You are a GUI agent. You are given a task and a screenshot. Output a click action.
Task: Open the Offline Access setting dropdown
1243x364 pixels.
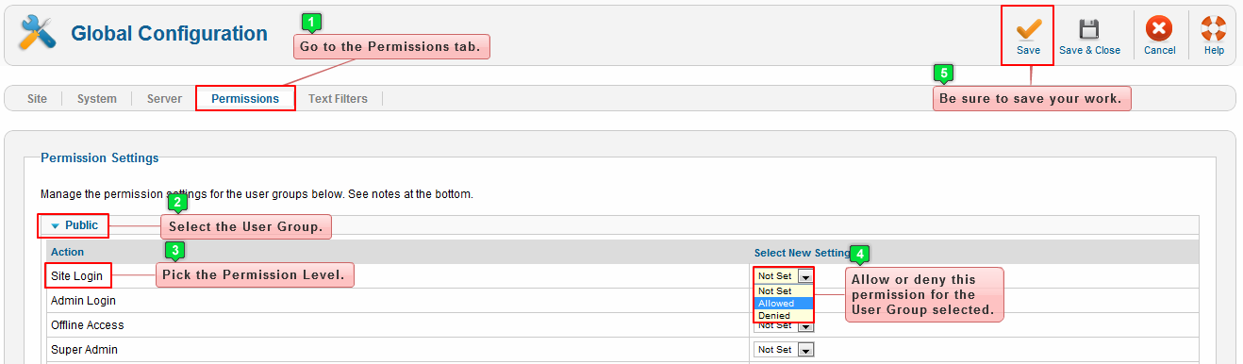784,325
